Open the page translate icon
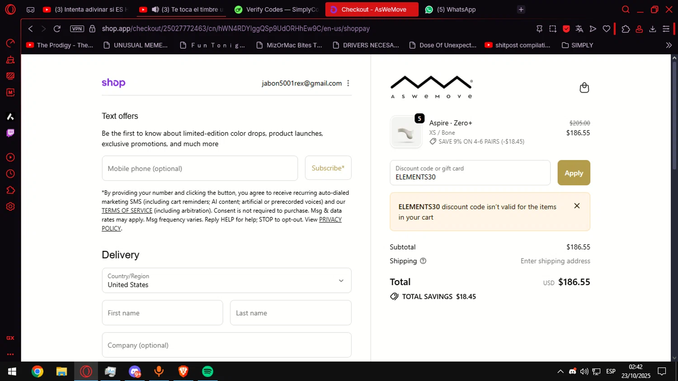The height and width of the screenshot is (381, 678). 579,28
